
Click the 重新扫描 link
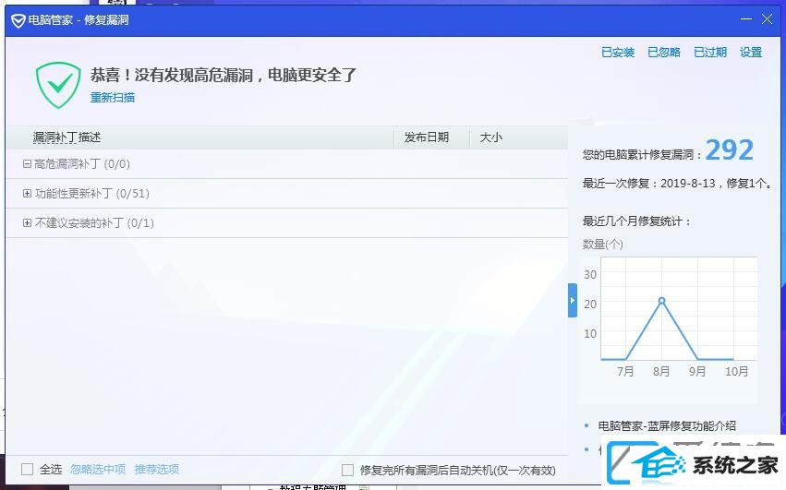(112, 98)
